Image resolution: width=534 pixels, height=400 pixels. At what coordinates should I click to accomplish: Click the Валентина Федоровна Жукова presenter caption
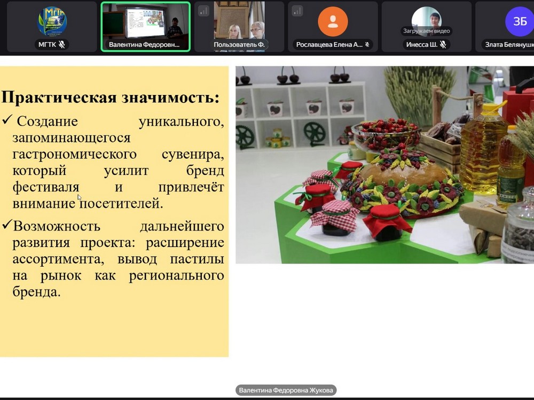286,390
